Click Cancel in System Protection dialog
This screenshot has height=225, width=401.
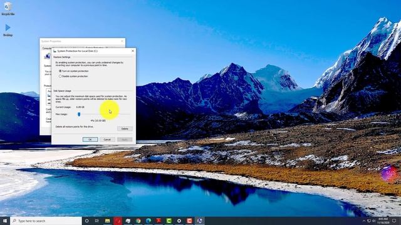pos(107,139)
